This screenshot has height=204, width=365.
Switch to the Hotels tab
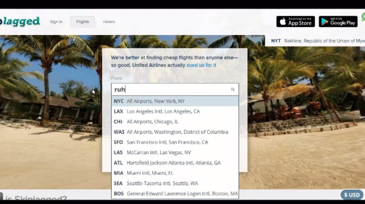coord(109,22)
